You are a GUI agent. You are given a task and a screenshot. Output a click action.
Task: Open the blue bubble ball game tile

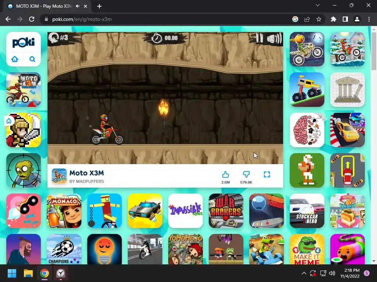point(267,211)
